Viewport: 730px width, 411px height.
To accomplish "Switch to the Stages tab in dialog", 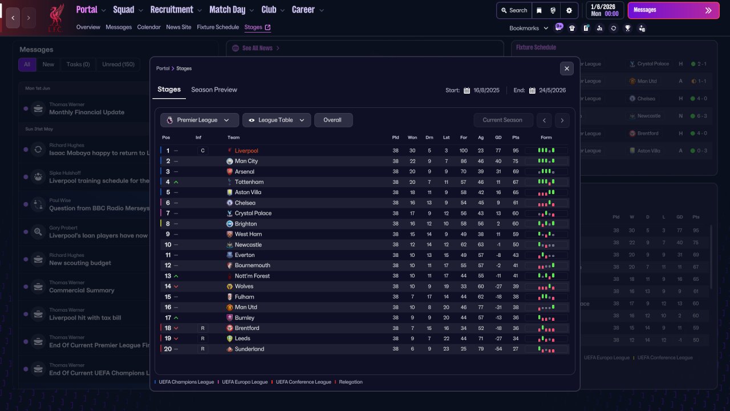I will (x=169, y=90).
